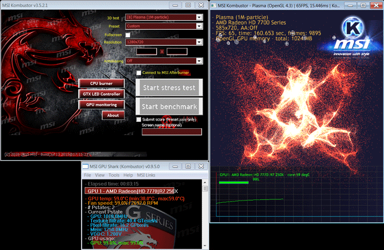This screenshot has width=384, height=250.
Task: Enable Connect to MSI Afterburner checkbox
Action: point(139,73)
